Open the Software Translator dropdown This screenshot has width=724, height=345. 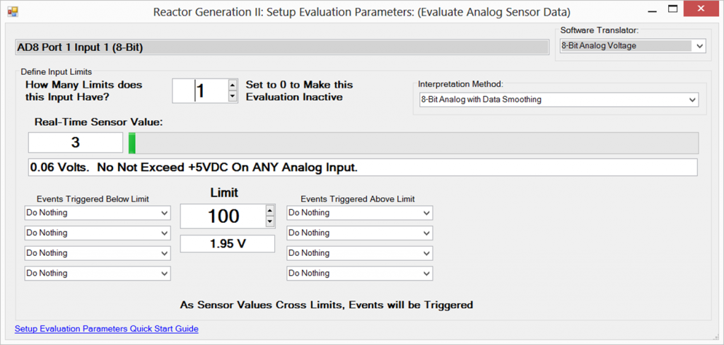point(633,46)
